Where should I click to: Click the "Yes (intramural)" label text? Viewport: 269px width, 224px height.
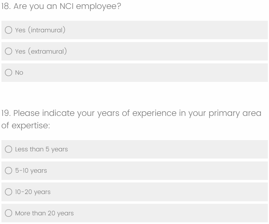pos(40,30)
